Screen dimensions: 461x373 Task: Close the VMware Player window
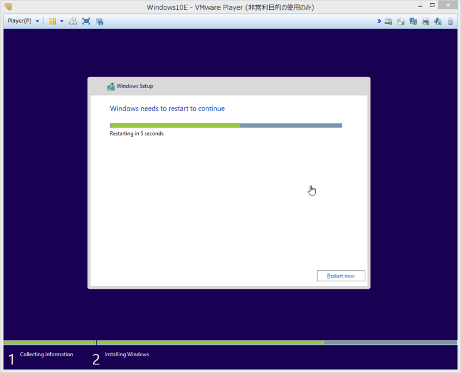[x=448, y=5]
